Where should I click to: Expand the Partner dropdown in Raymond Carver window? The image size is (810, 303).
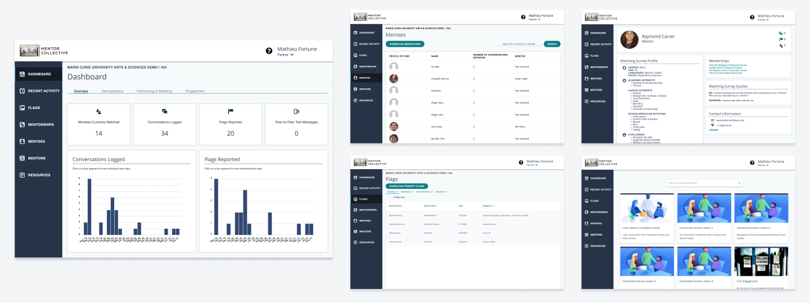[763, 19]
